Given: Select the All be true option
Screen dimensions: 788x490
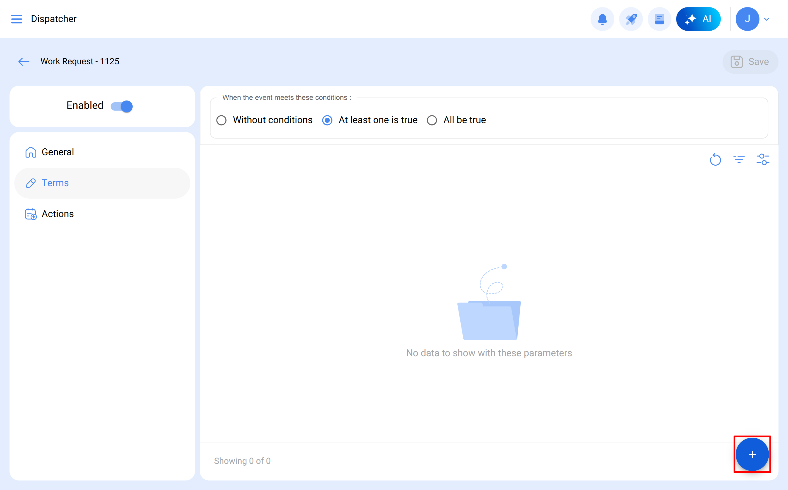Looking at the screenshot, I should coord(431,120).
